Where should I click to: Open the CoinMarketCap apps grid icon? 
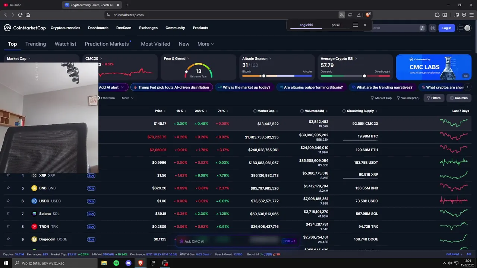432,28
